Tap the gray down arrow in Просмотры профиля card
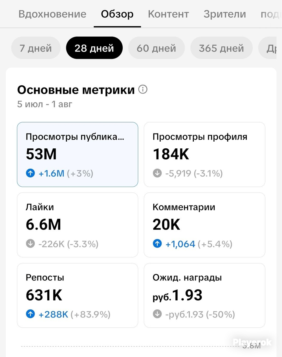Screen dimensions: 282x357 coord(157,173)
